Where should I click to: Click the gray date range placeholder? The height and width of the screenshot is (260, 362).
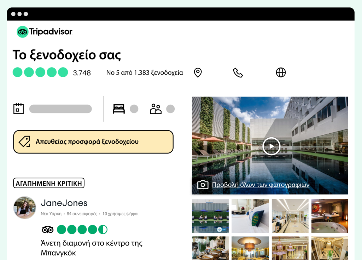(x=60, y=109)
